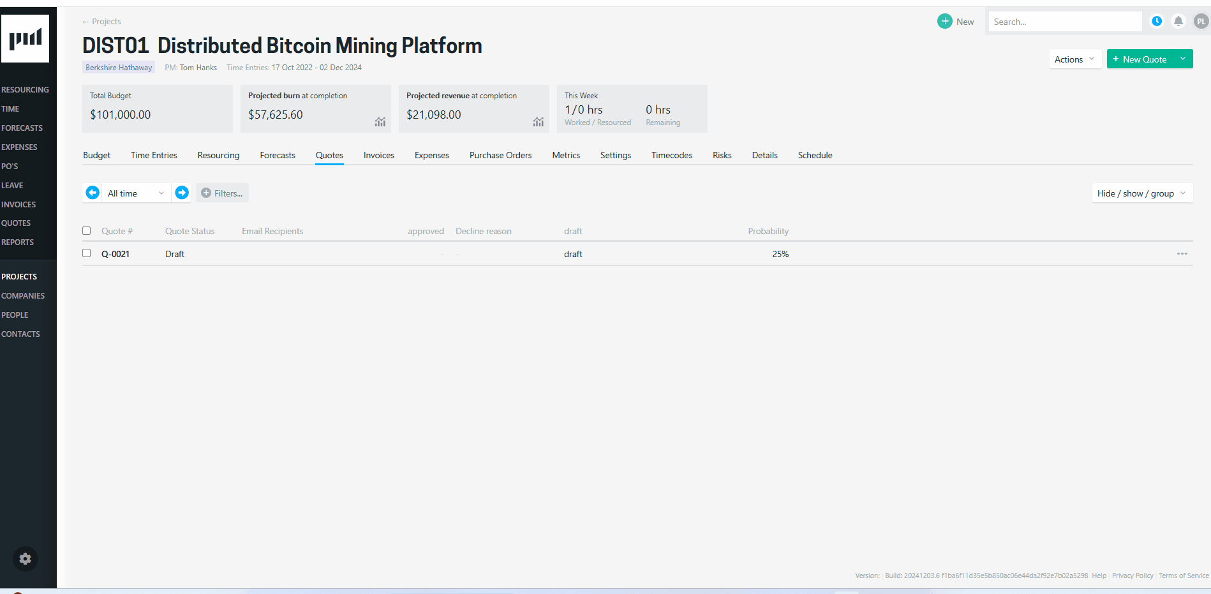The image size is (1211, 594).
Task: Open the notifications bell
Action: (1178, 21)
